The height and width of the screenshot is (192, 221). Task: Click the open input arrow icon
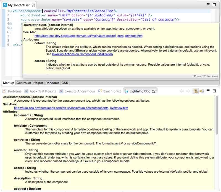point(202,91)
